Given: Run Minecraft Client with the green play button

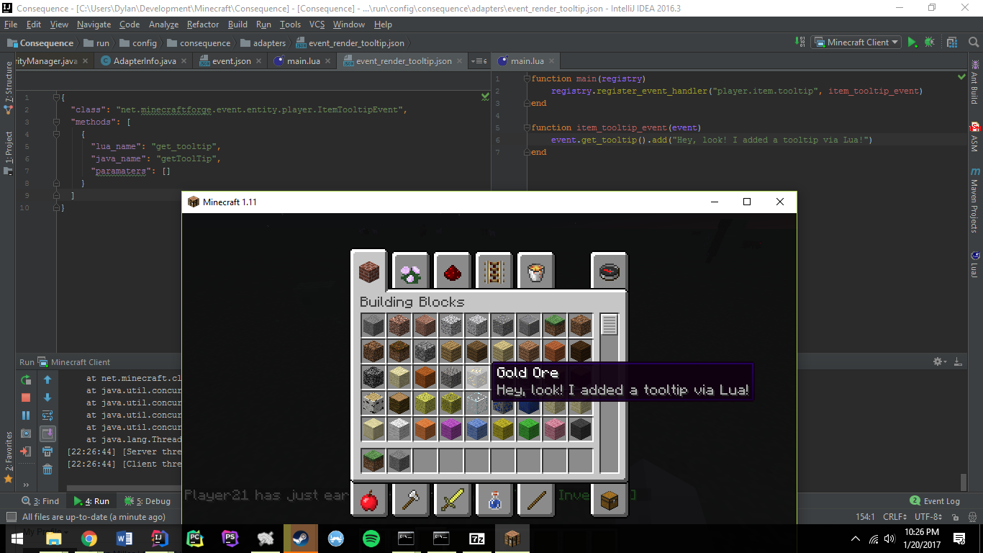Looking at the screenshot, I should (x=912, y=42).
